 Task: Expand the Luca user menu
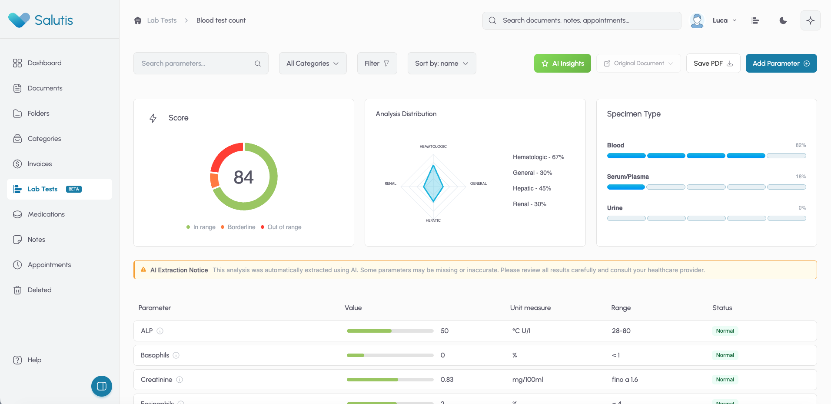724,20
